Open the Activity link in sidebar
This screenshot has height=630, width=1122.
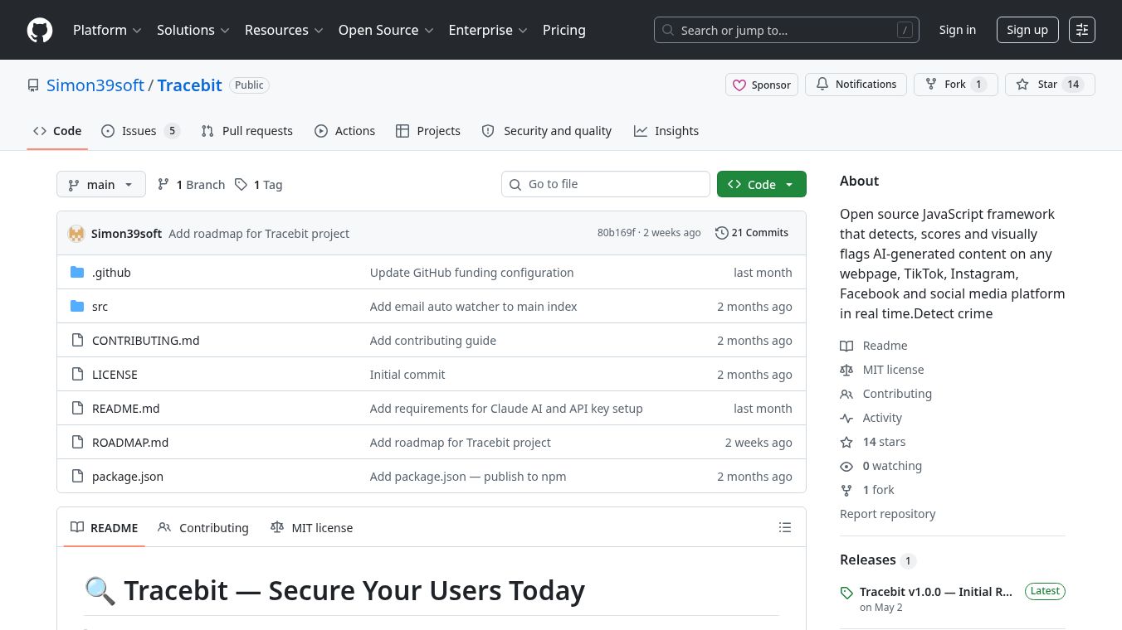coord(871,418)
